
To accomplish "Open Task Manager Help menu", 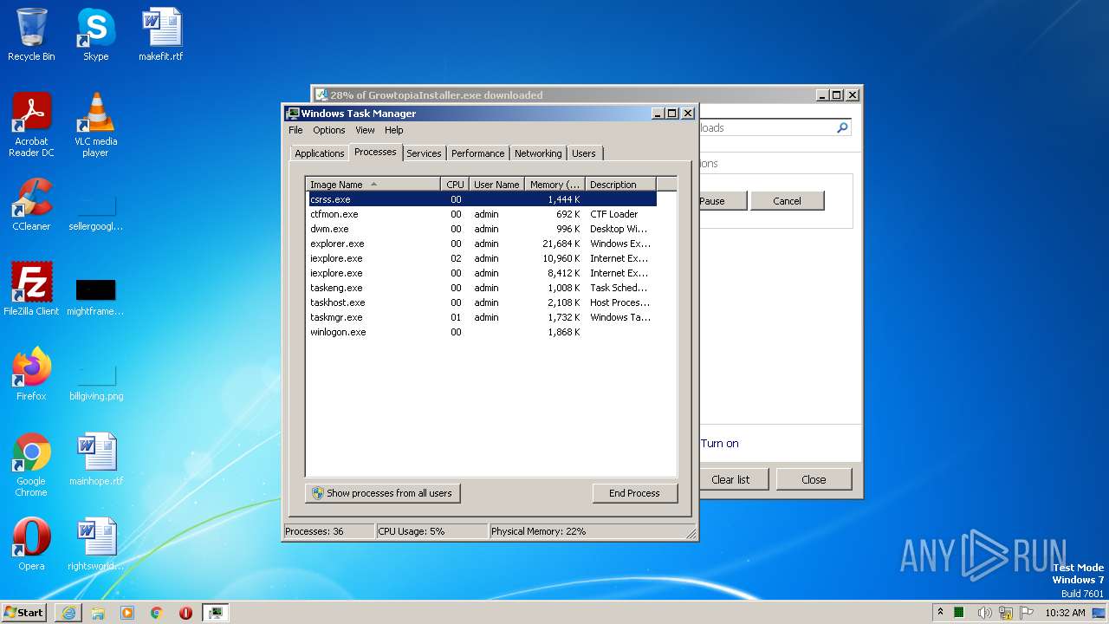I will tap(393, 130).
